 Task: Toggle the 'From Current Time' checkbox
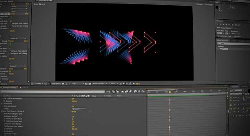[217, 36]
